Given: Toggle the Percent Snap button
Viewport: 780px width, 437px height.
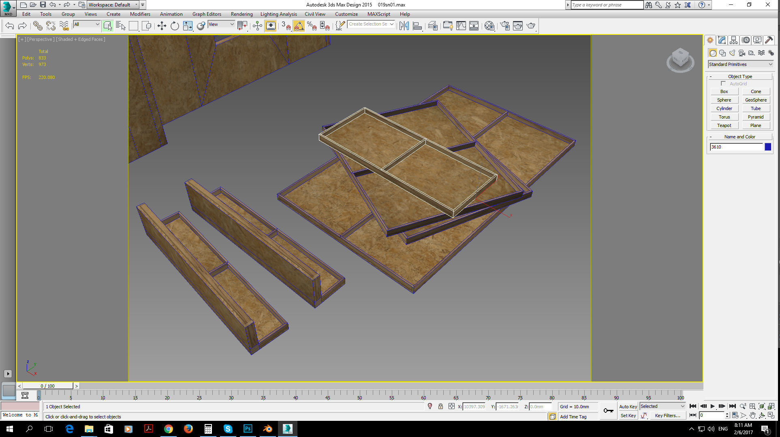Looking at the screenshot, I should [312, 26].
